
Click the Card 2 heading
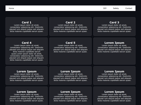pos(70,22)
